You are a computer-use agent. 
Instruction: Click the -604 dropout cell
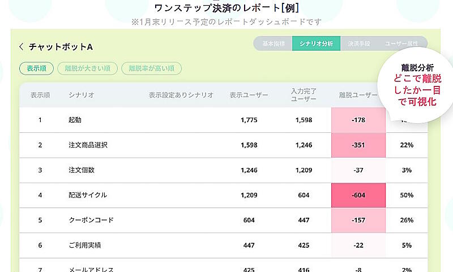coord(358,195)
